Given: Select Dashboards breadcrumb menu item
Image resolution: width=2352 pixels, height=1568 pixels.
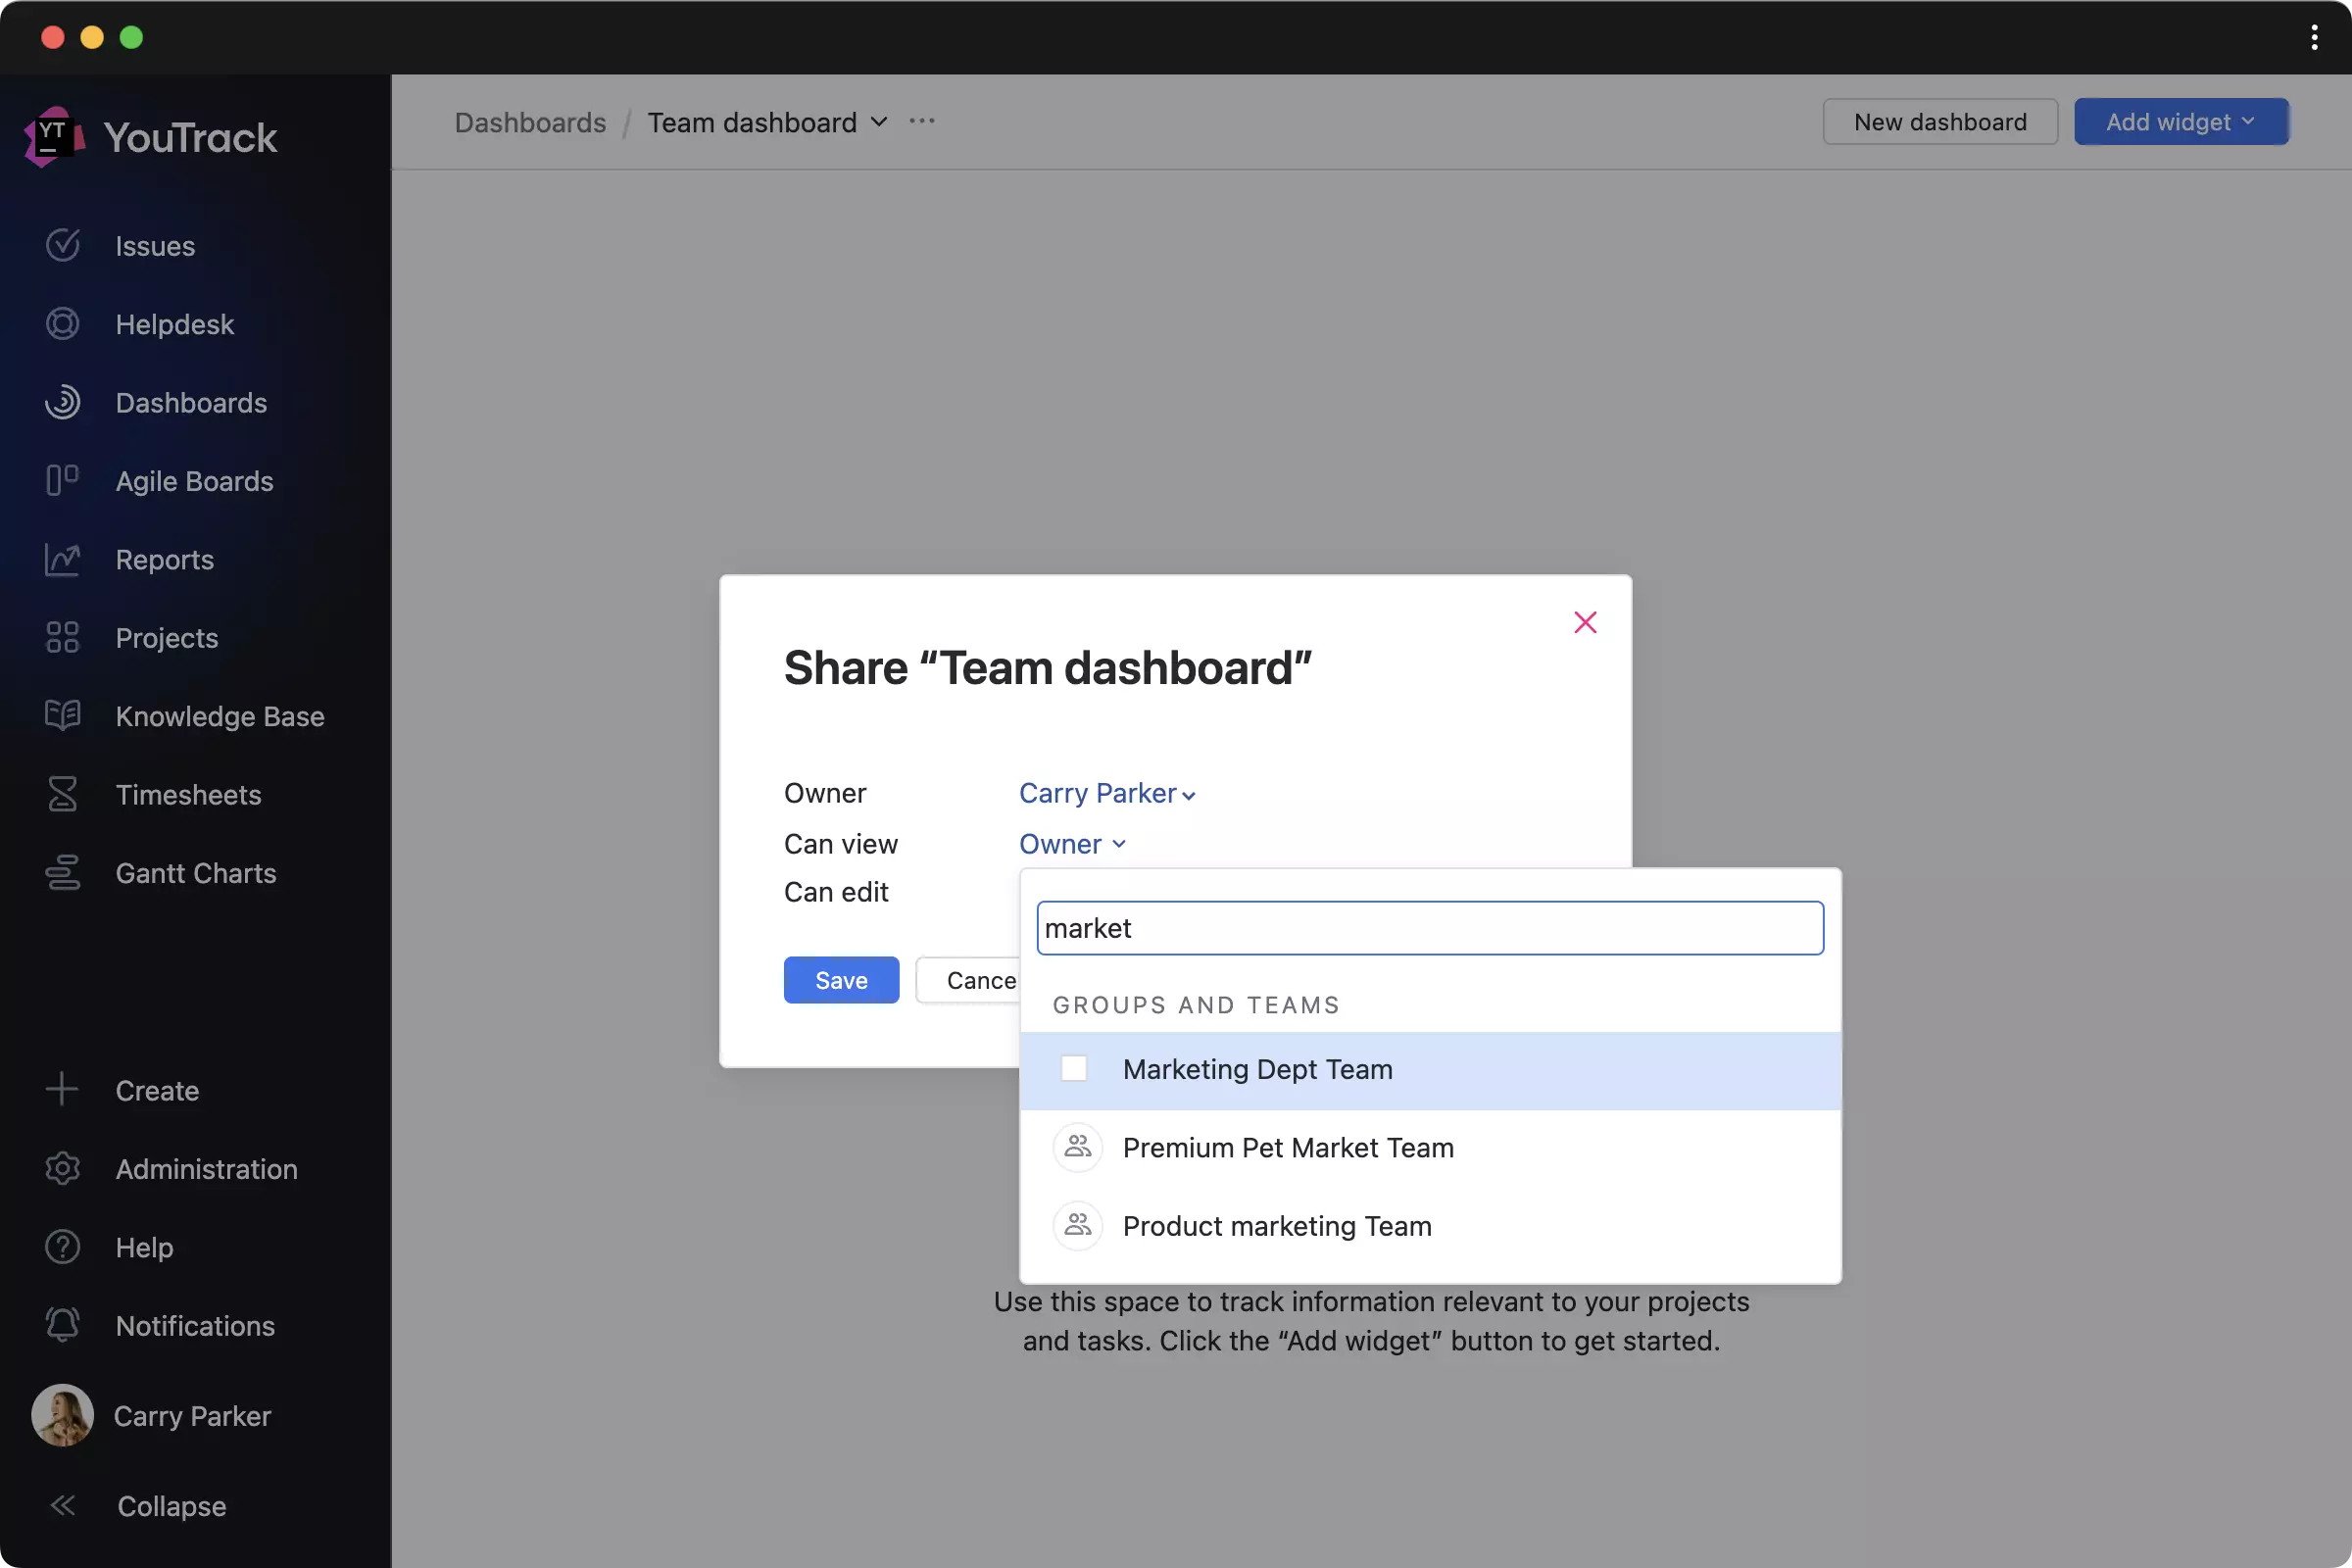Looking at the screenshot, I should (x=528, y=121).
